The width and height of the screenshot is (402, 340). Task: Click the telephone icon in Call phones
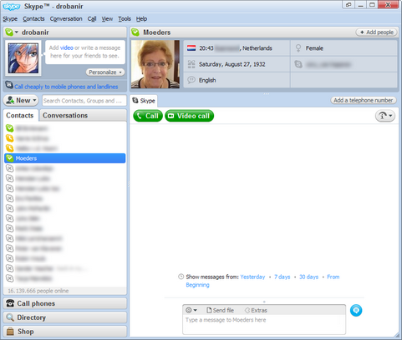click(10, 303)
